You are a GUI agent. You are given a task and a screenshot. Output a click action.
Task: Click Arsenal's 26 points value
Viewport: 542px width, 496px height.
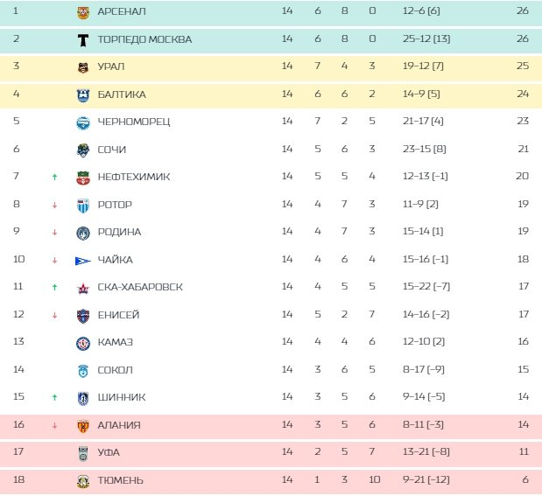pyautogui.click(x=523, y=12)
